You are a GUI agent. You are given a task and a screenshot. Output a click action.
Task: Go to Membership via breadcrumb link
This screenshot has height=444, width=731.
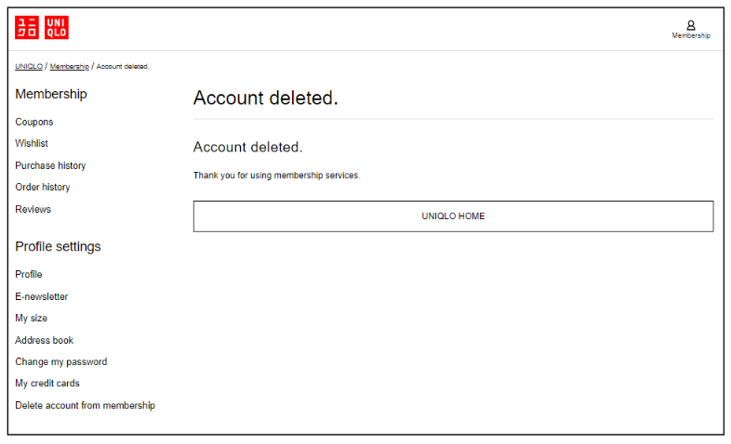[70, 67]
